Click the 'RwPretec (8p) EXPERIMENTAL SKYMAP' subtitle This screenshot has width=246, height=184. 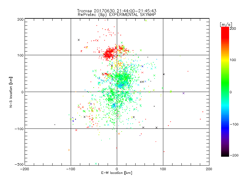[x=117, y=15]
